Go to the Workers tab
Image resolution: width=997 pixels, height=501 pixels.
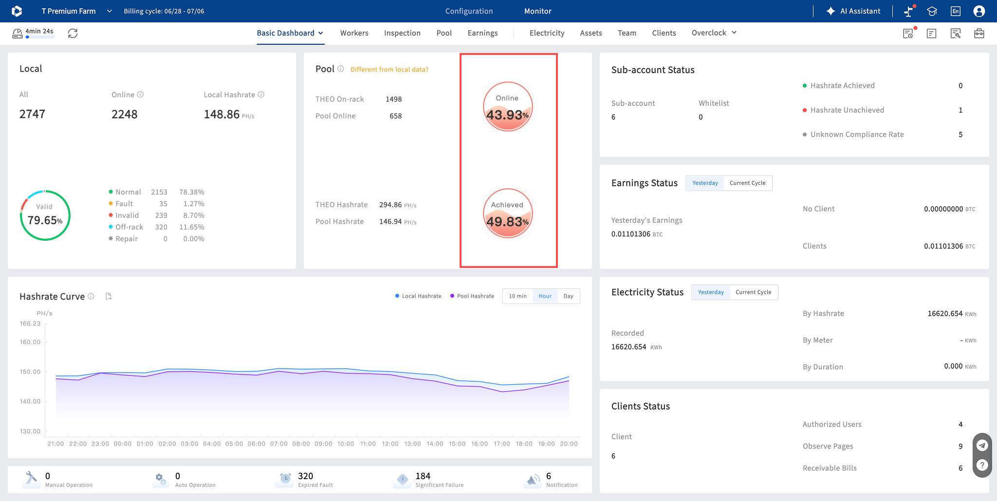[354, 33]
